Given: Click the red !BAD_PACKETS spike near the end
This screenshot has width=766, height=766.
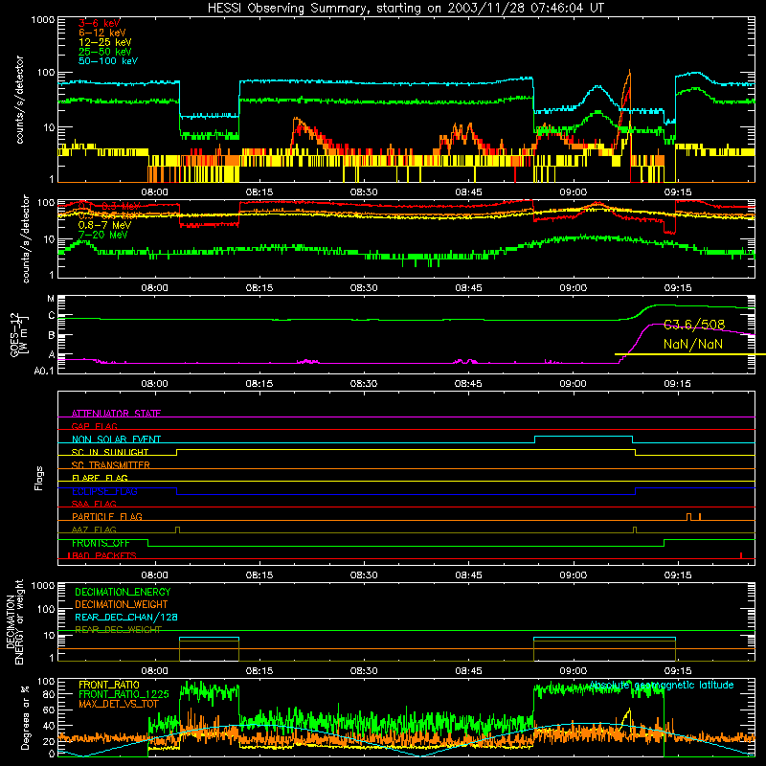Looking at the screenshot, I should pos(741,555).
